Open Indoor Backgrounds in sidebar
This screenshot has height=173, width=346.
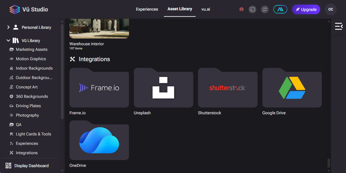click(34, 68)
